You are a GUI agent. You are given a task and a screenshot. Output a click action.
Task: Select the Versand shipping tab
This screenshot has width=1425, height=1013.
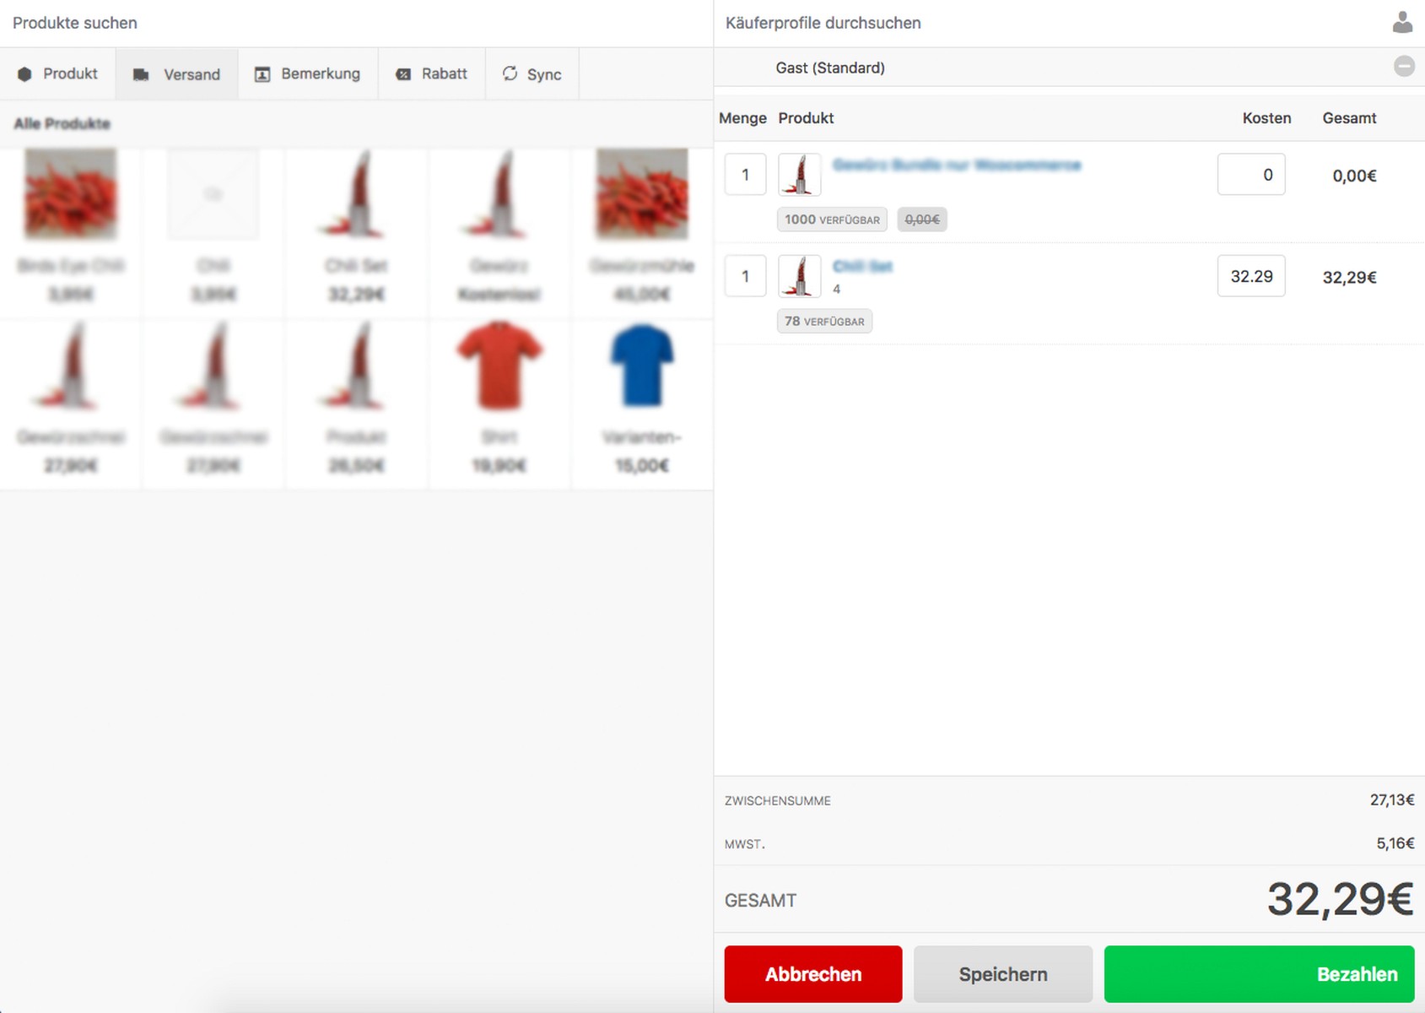click(177, 74)
